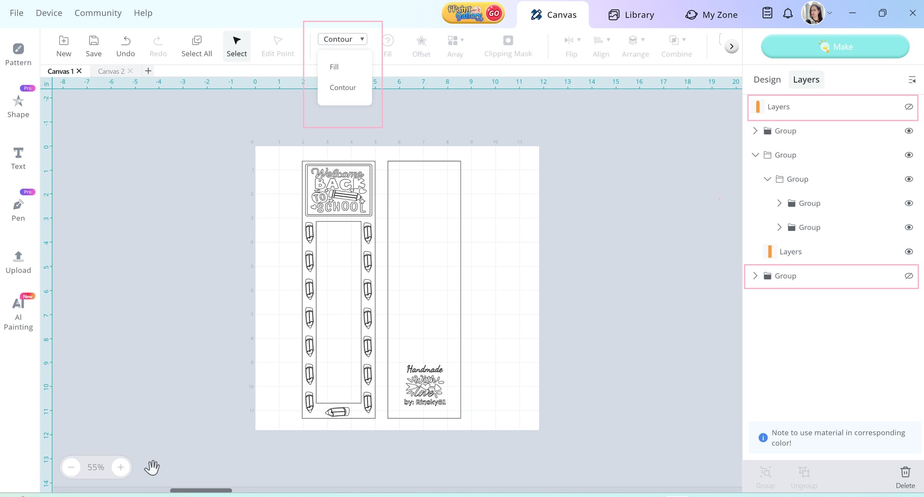
Task: Open the AI Painting tool
Action: coord(18,313)
